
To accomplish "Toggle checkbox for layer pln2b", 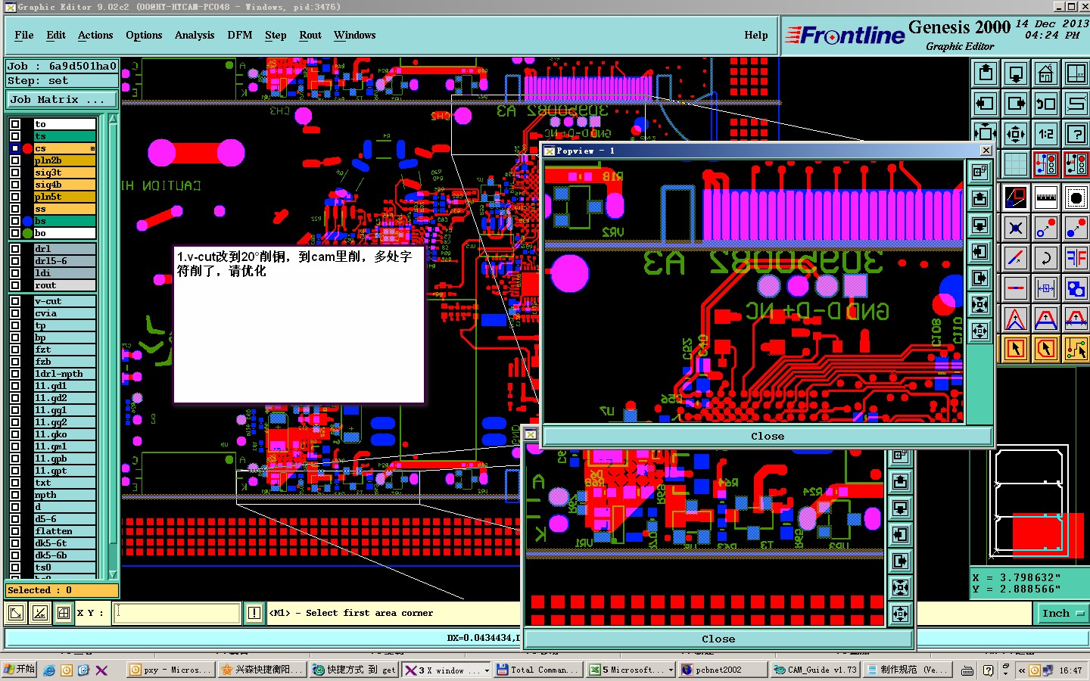I will pos(15,160).
